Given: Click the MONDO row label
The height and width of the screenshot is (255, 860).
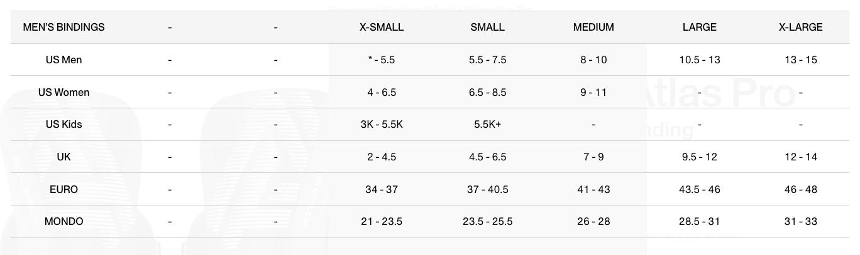Looking at the screenshot, I should [63, 221].
